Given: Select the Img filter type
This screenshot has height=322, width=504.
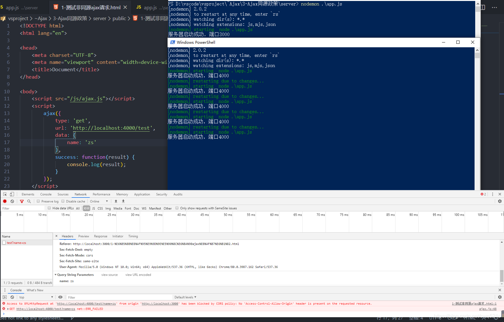Looking at the screenshot, I should point(108,208).
